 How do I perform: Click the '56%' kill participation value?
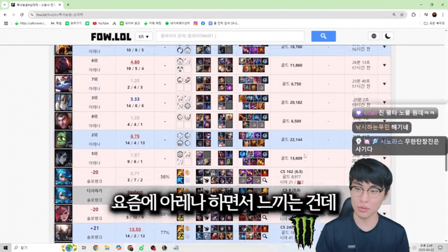click(165, 177)
